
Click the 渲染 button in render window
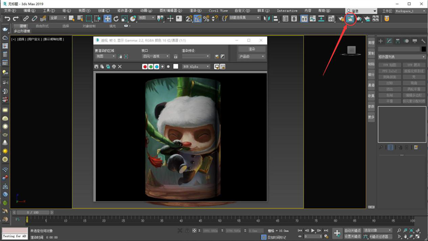[252, 49]
